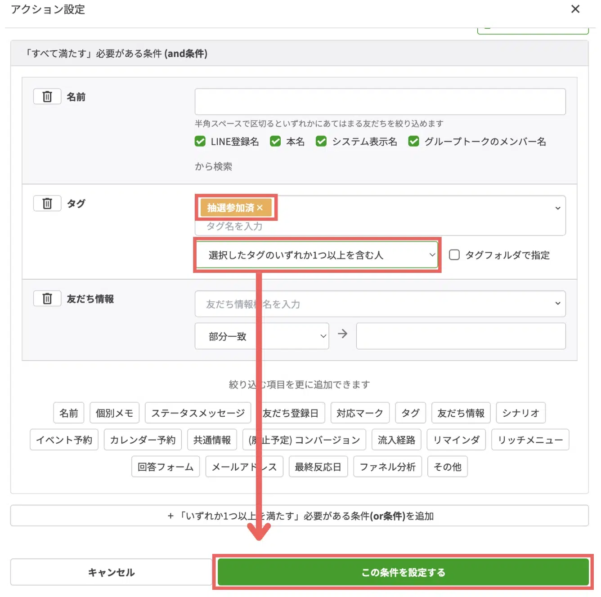Add 流入経路 filter item
601x597 pixels.
[397, 440]
